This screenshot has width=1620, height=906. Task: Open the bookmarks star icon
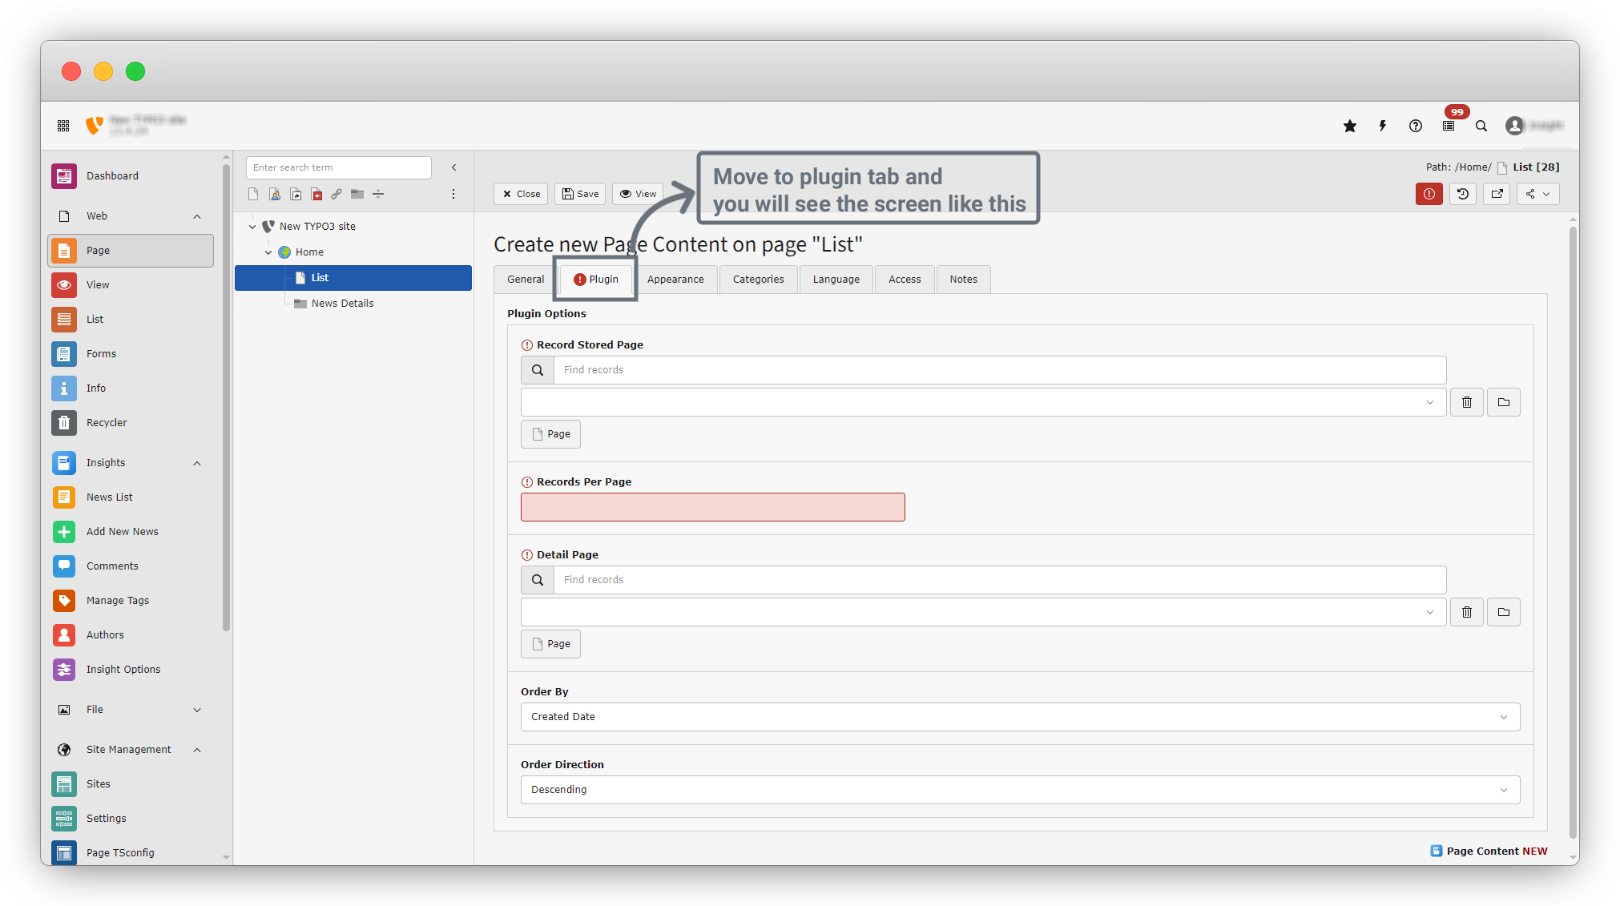click(1350, 126)
